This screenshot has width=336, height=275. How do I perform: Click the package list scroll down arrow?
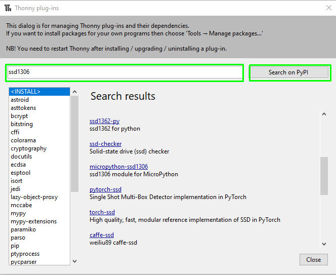click(x=74, y=261)
